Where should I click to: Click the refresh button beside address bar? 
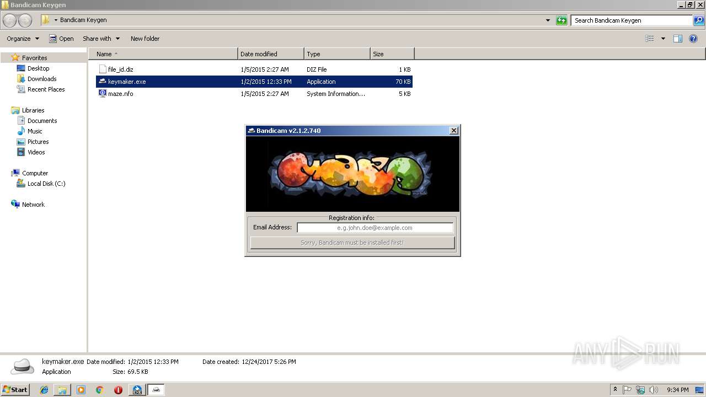coord(561,20)
